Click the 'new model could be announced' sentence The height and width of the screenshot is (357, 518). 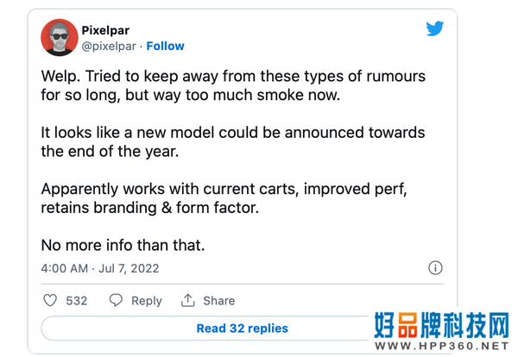[x=233, y=142]
